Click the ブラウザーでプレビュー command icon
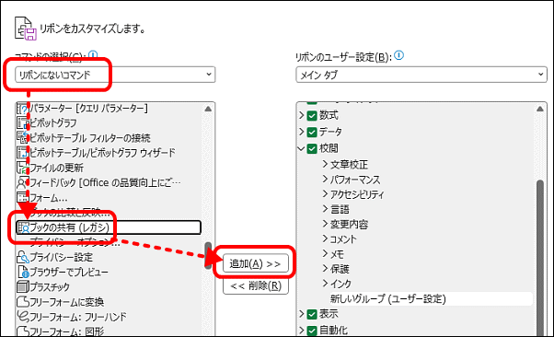Viewport: 554px width, 337px height. pos(23,272)
